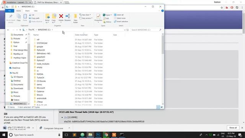Click Invert selection in ribbon
Image resolution: width=245 pixels, height=138 pixels.
pyautogui.click(x=121, y=21)
